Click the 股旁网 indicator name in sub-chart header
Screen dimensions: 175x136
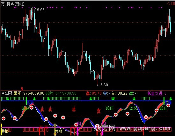[x=6, y=93]
